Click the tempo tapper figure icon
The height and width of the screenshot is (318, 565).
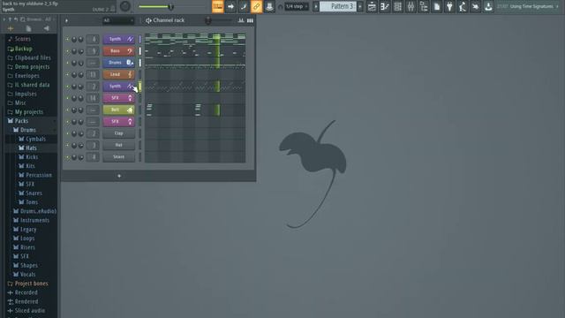click(463, 6)
